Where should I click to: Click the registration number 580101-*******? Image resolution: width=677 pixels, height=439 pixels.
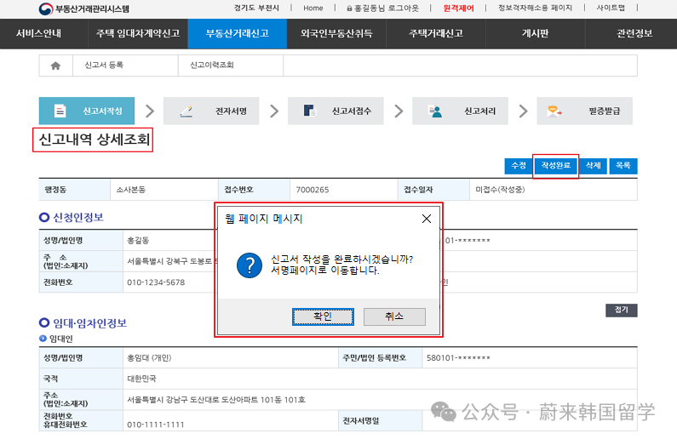coord(458,358)
